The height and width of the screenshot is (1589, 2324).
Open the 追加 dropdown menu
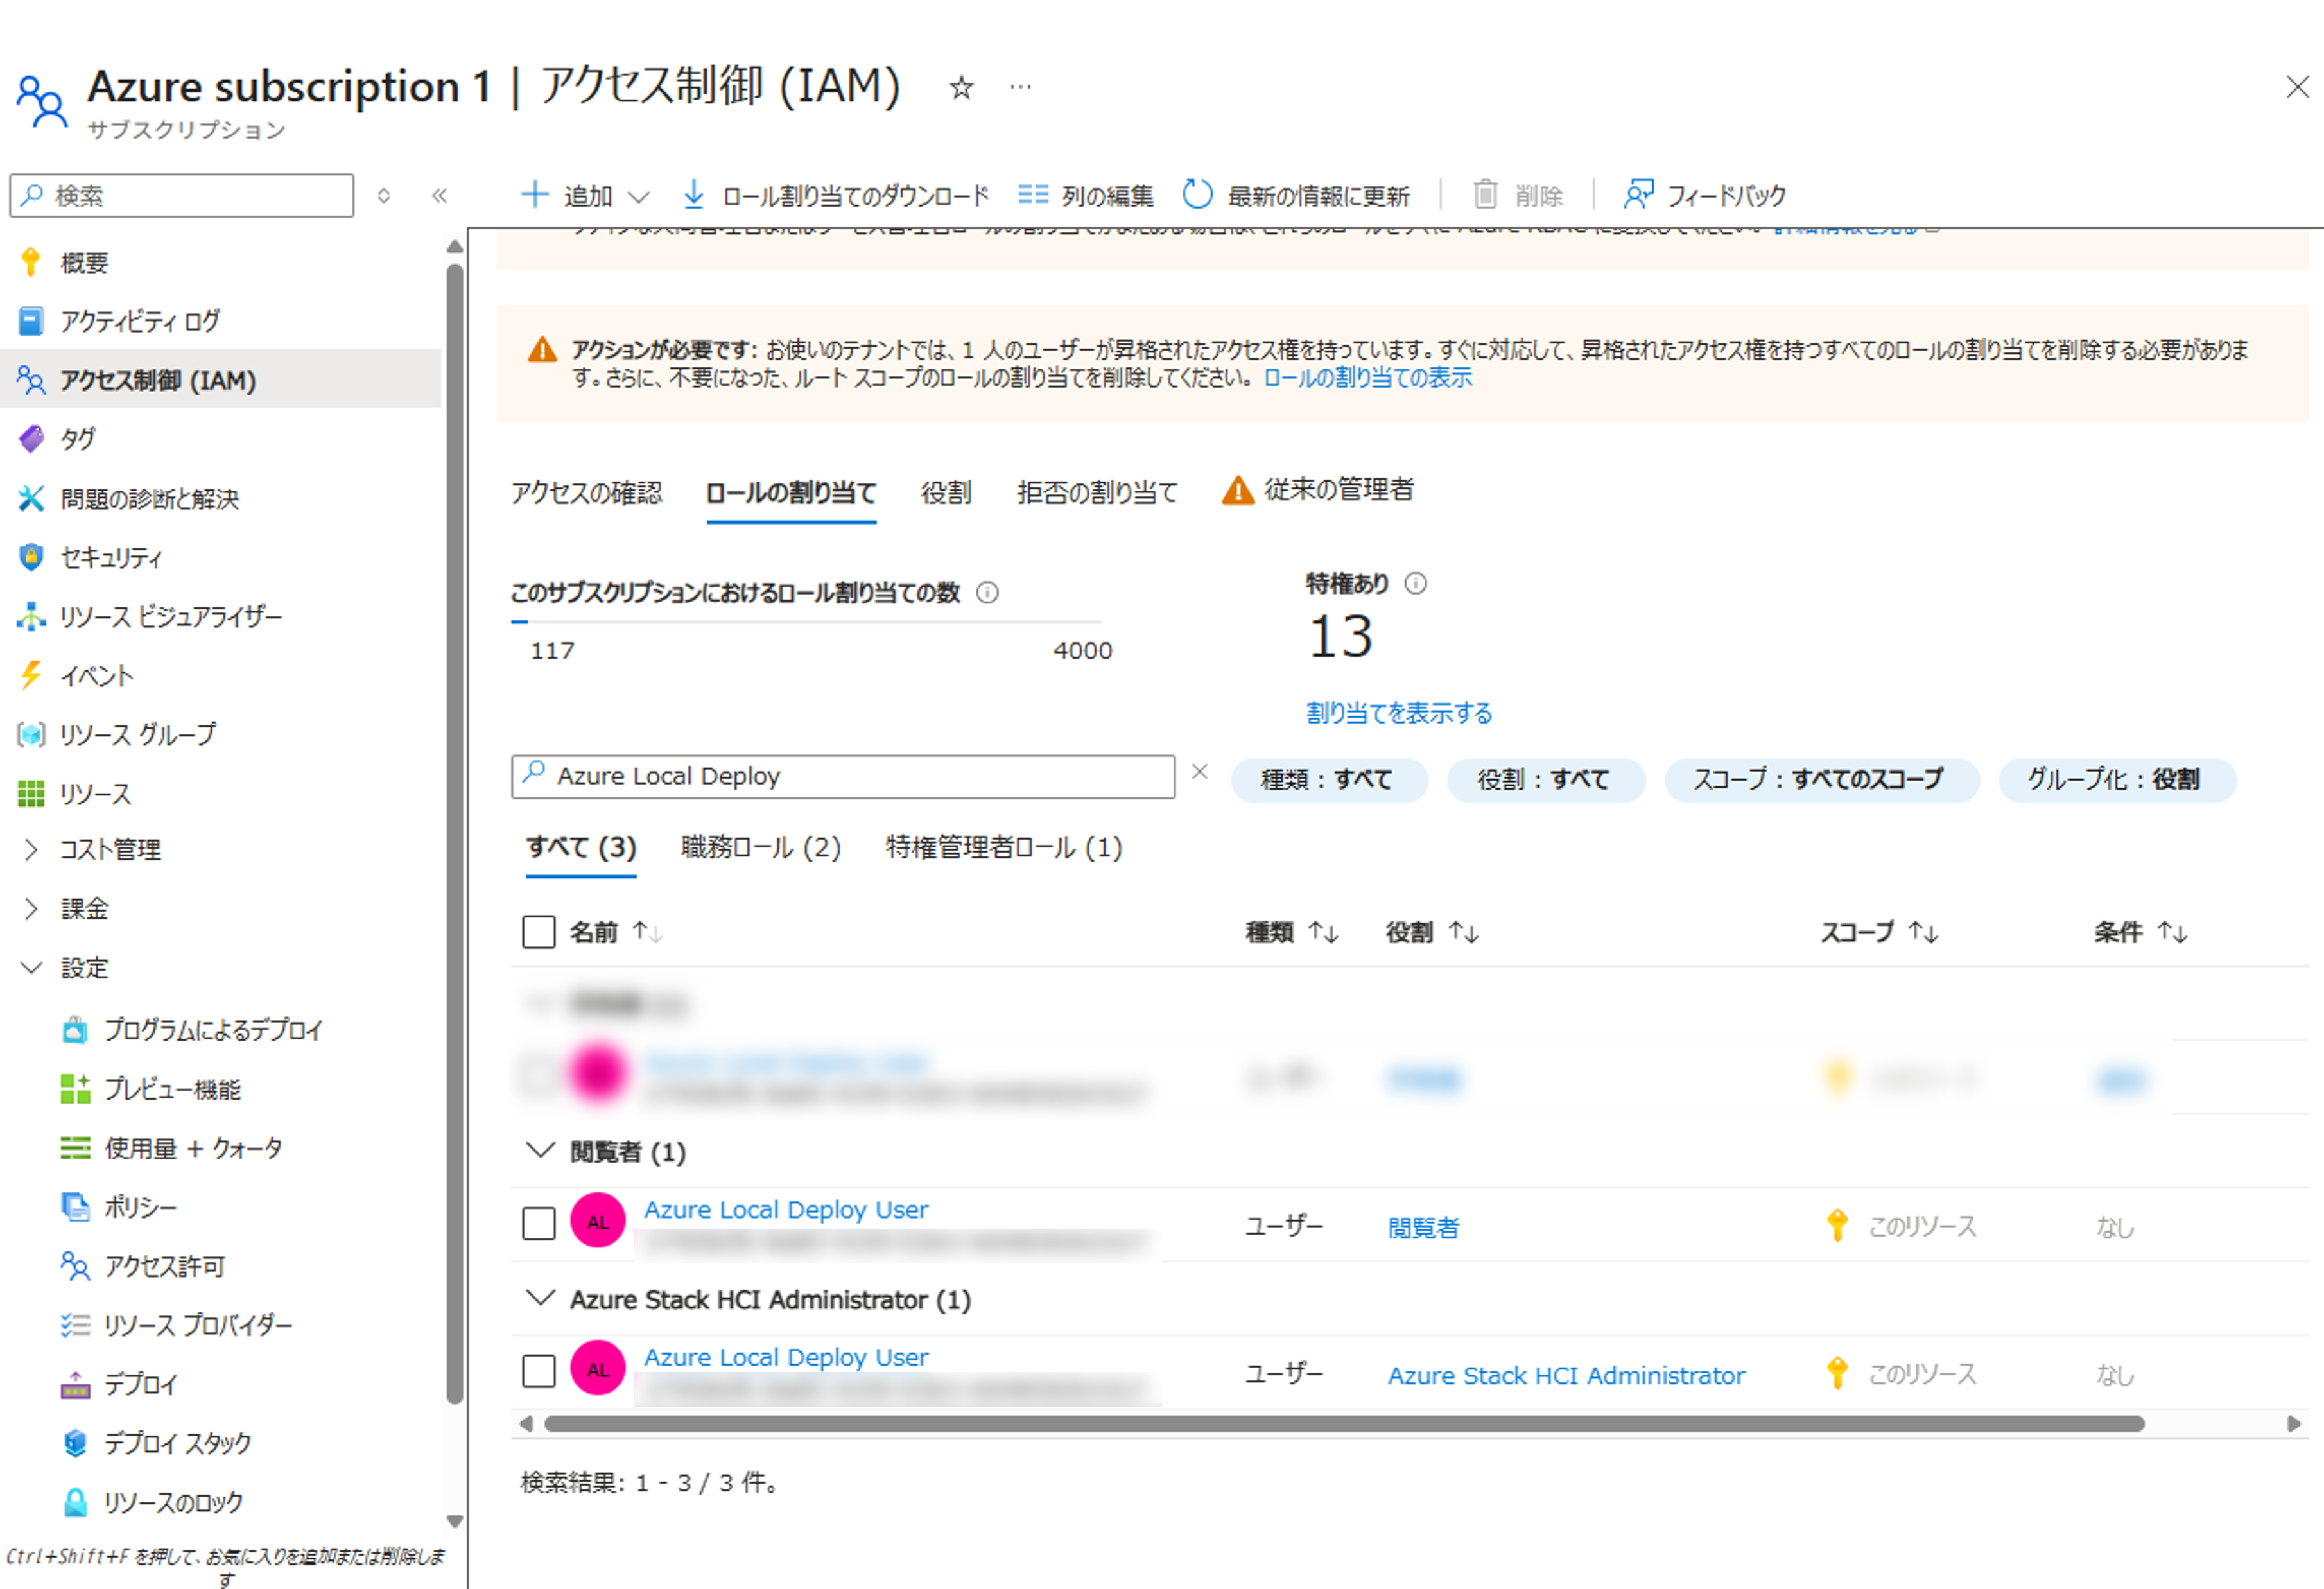pos(587,195)
